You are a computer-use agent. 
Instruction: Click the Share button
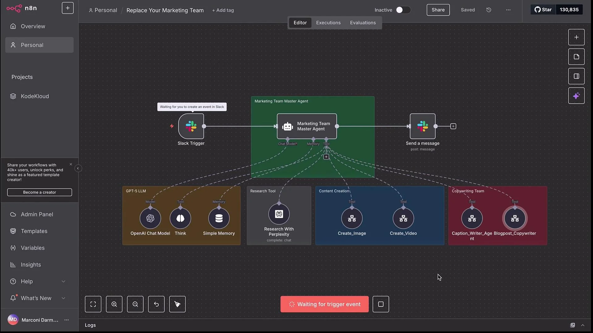point(438,10)
